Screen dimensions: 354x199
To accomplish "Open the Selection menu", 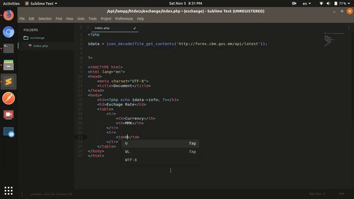I will tap(45, 19).
